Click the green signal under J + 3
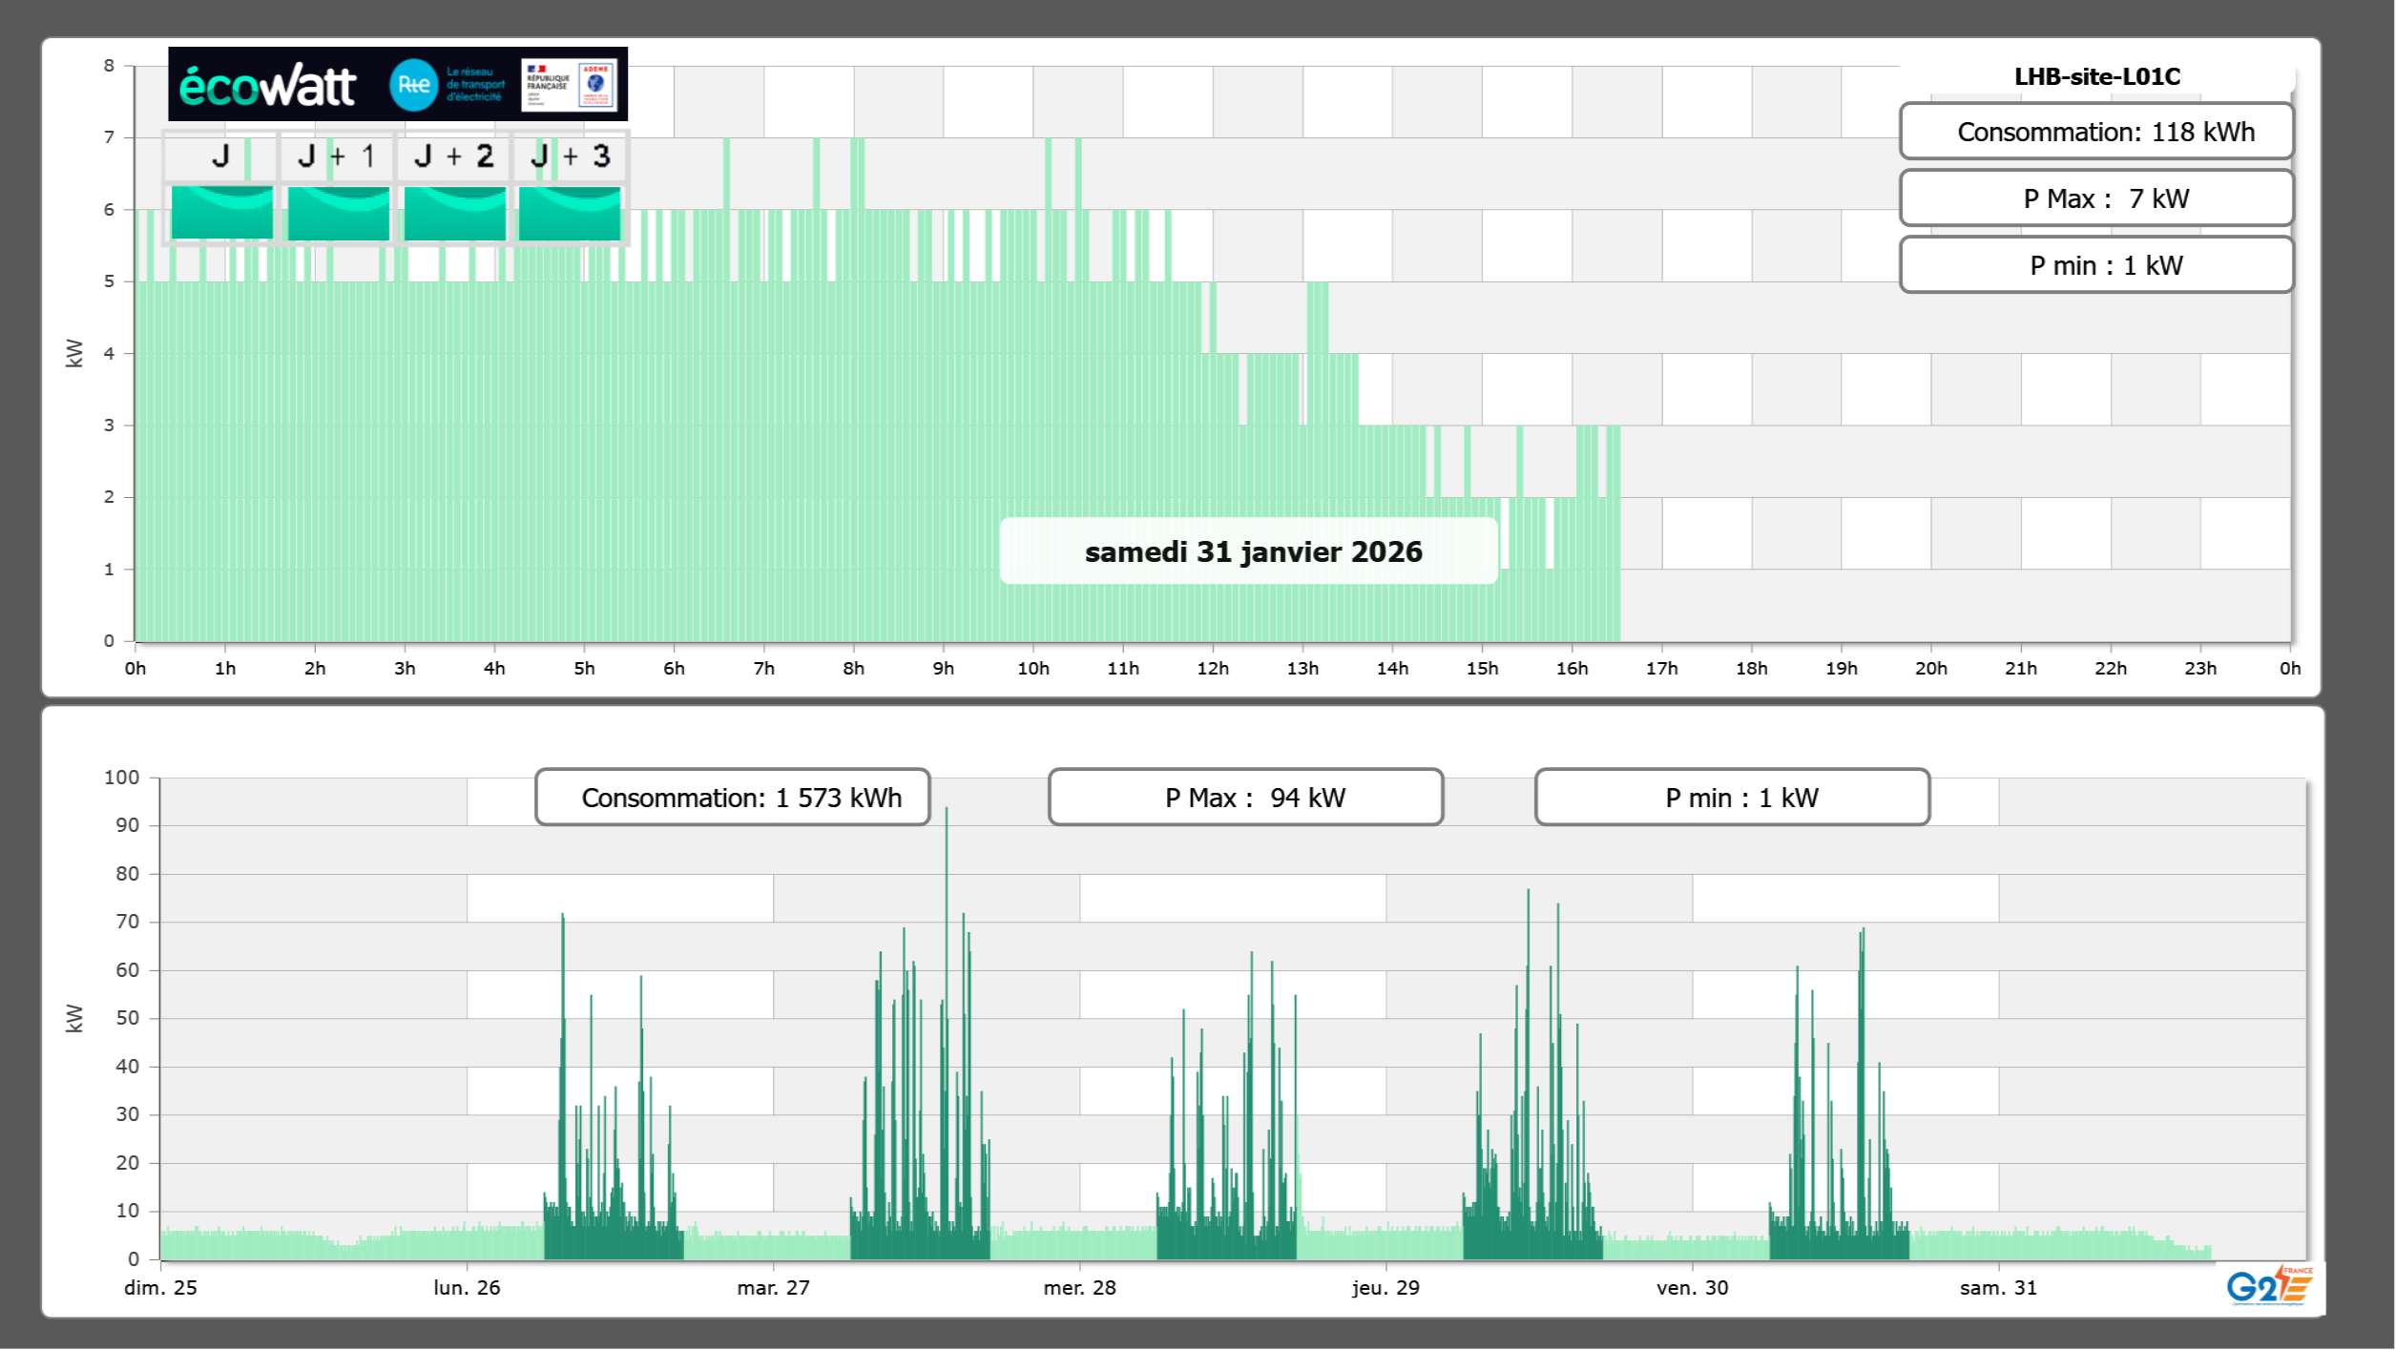Image resolution: width=2396 pixels, height=1350 pixels. [570, 213]
